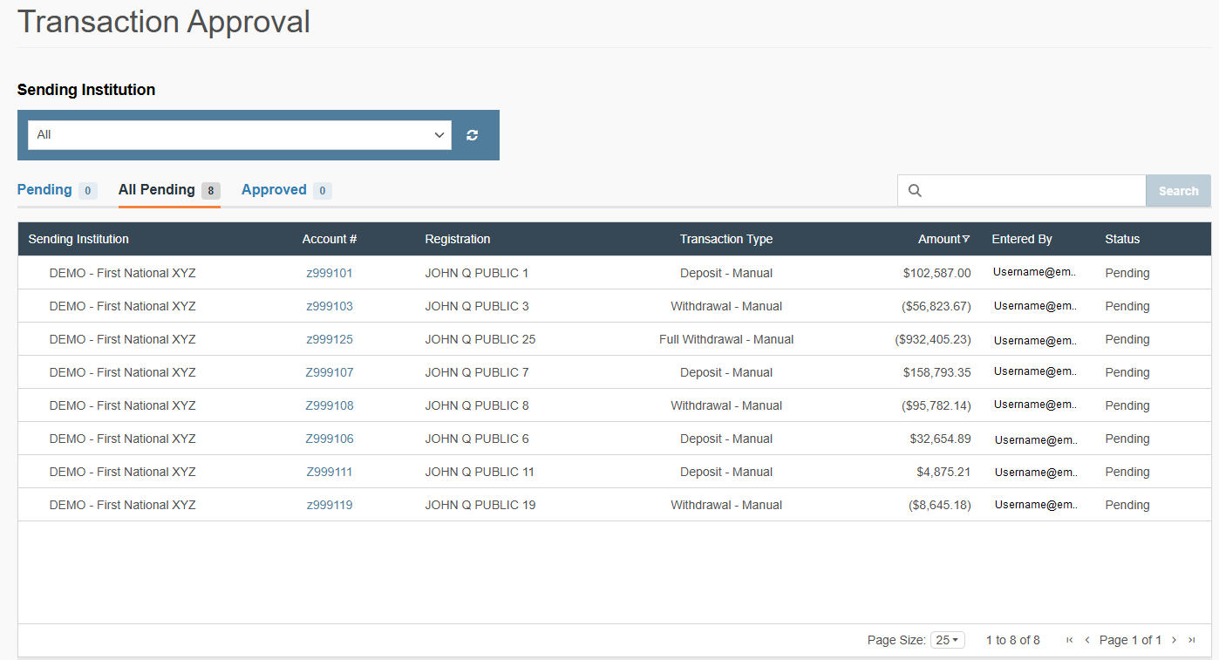
Task: Click the JOHN Q PUBLIC 11 registration
Action: tap(480, 472)
